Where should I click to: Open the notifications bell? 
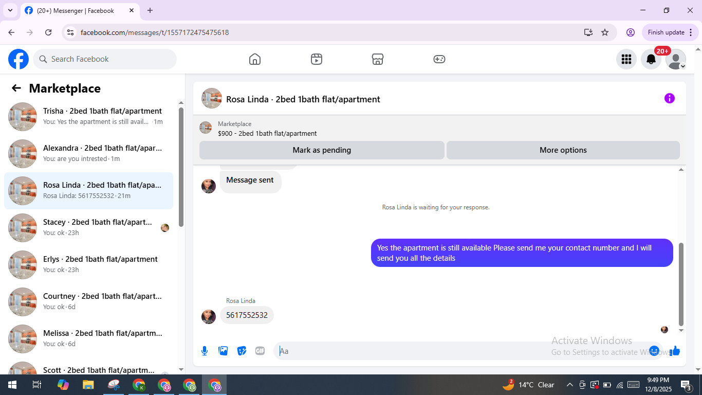coord(651,59)
